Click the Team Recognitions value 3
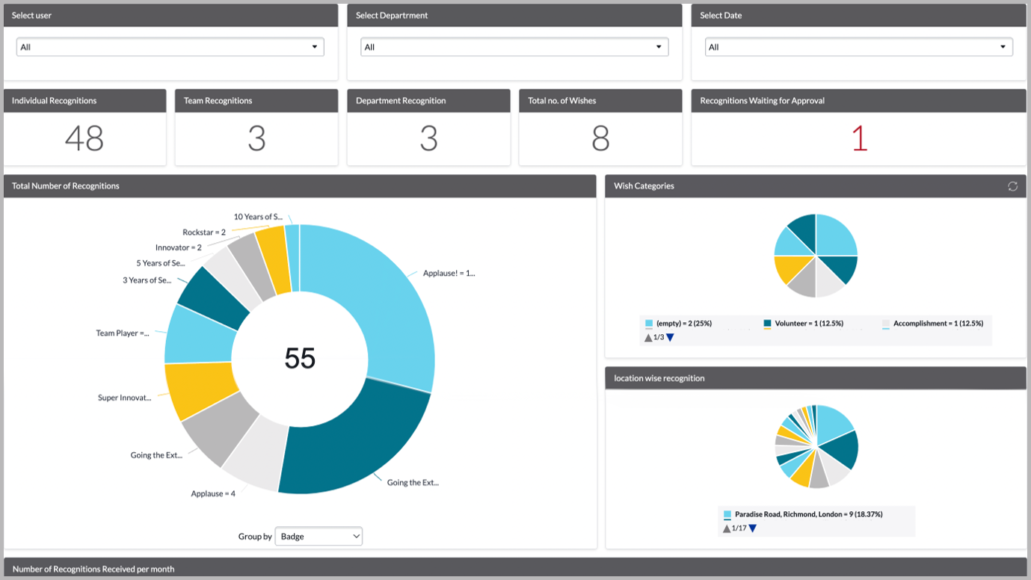1031x580 pixels. coord(256,138)
